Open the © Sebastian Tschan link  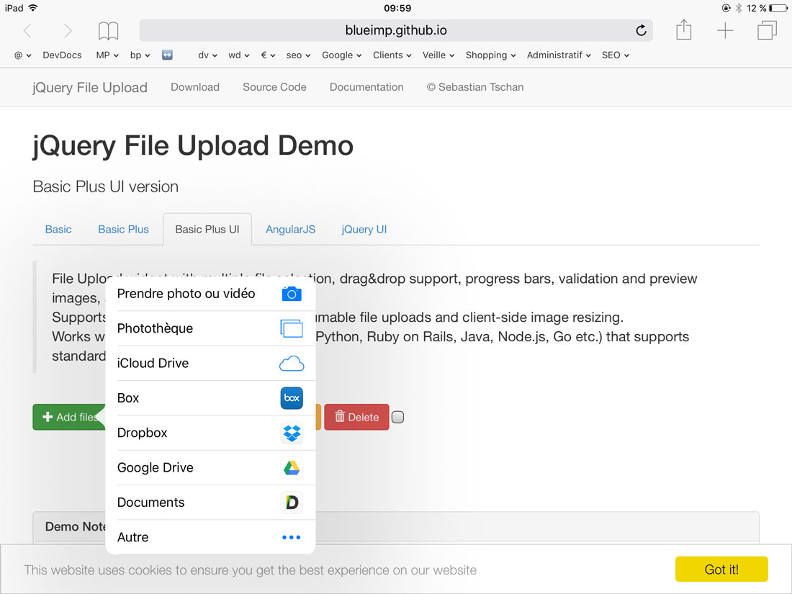474,87
